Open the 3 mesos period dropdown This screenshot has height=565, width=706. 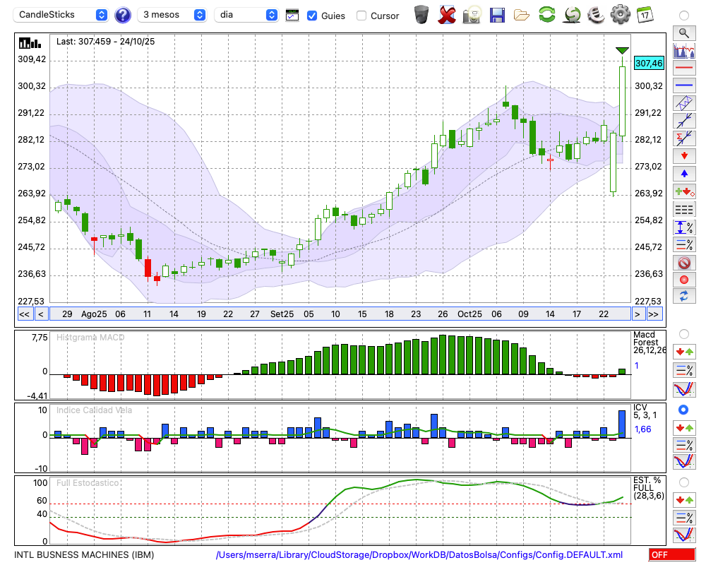click(172, 15)
